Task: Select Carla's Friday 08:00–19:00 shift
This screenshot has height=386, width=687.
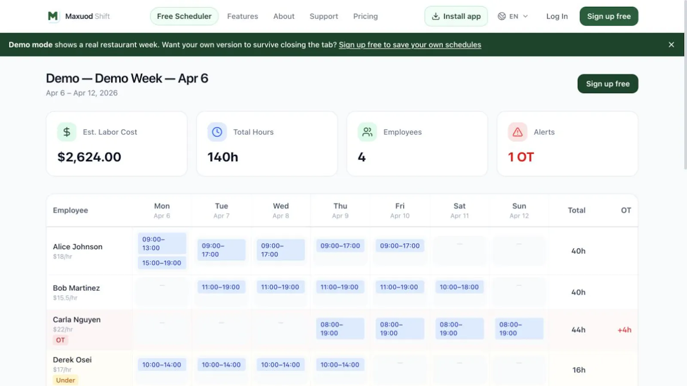Action: click(x=400, y=329)
